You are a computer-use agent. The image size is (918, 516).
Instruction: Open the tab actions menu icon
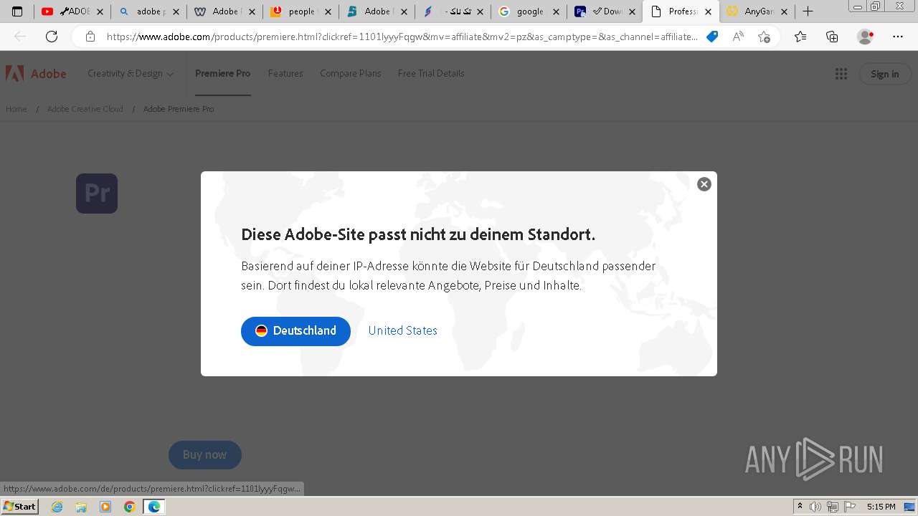click(x=17, y=11)
